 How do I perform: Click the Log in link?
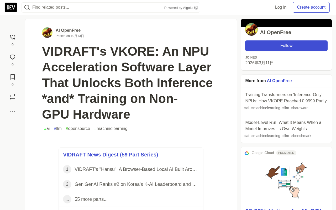click(281, 7)
